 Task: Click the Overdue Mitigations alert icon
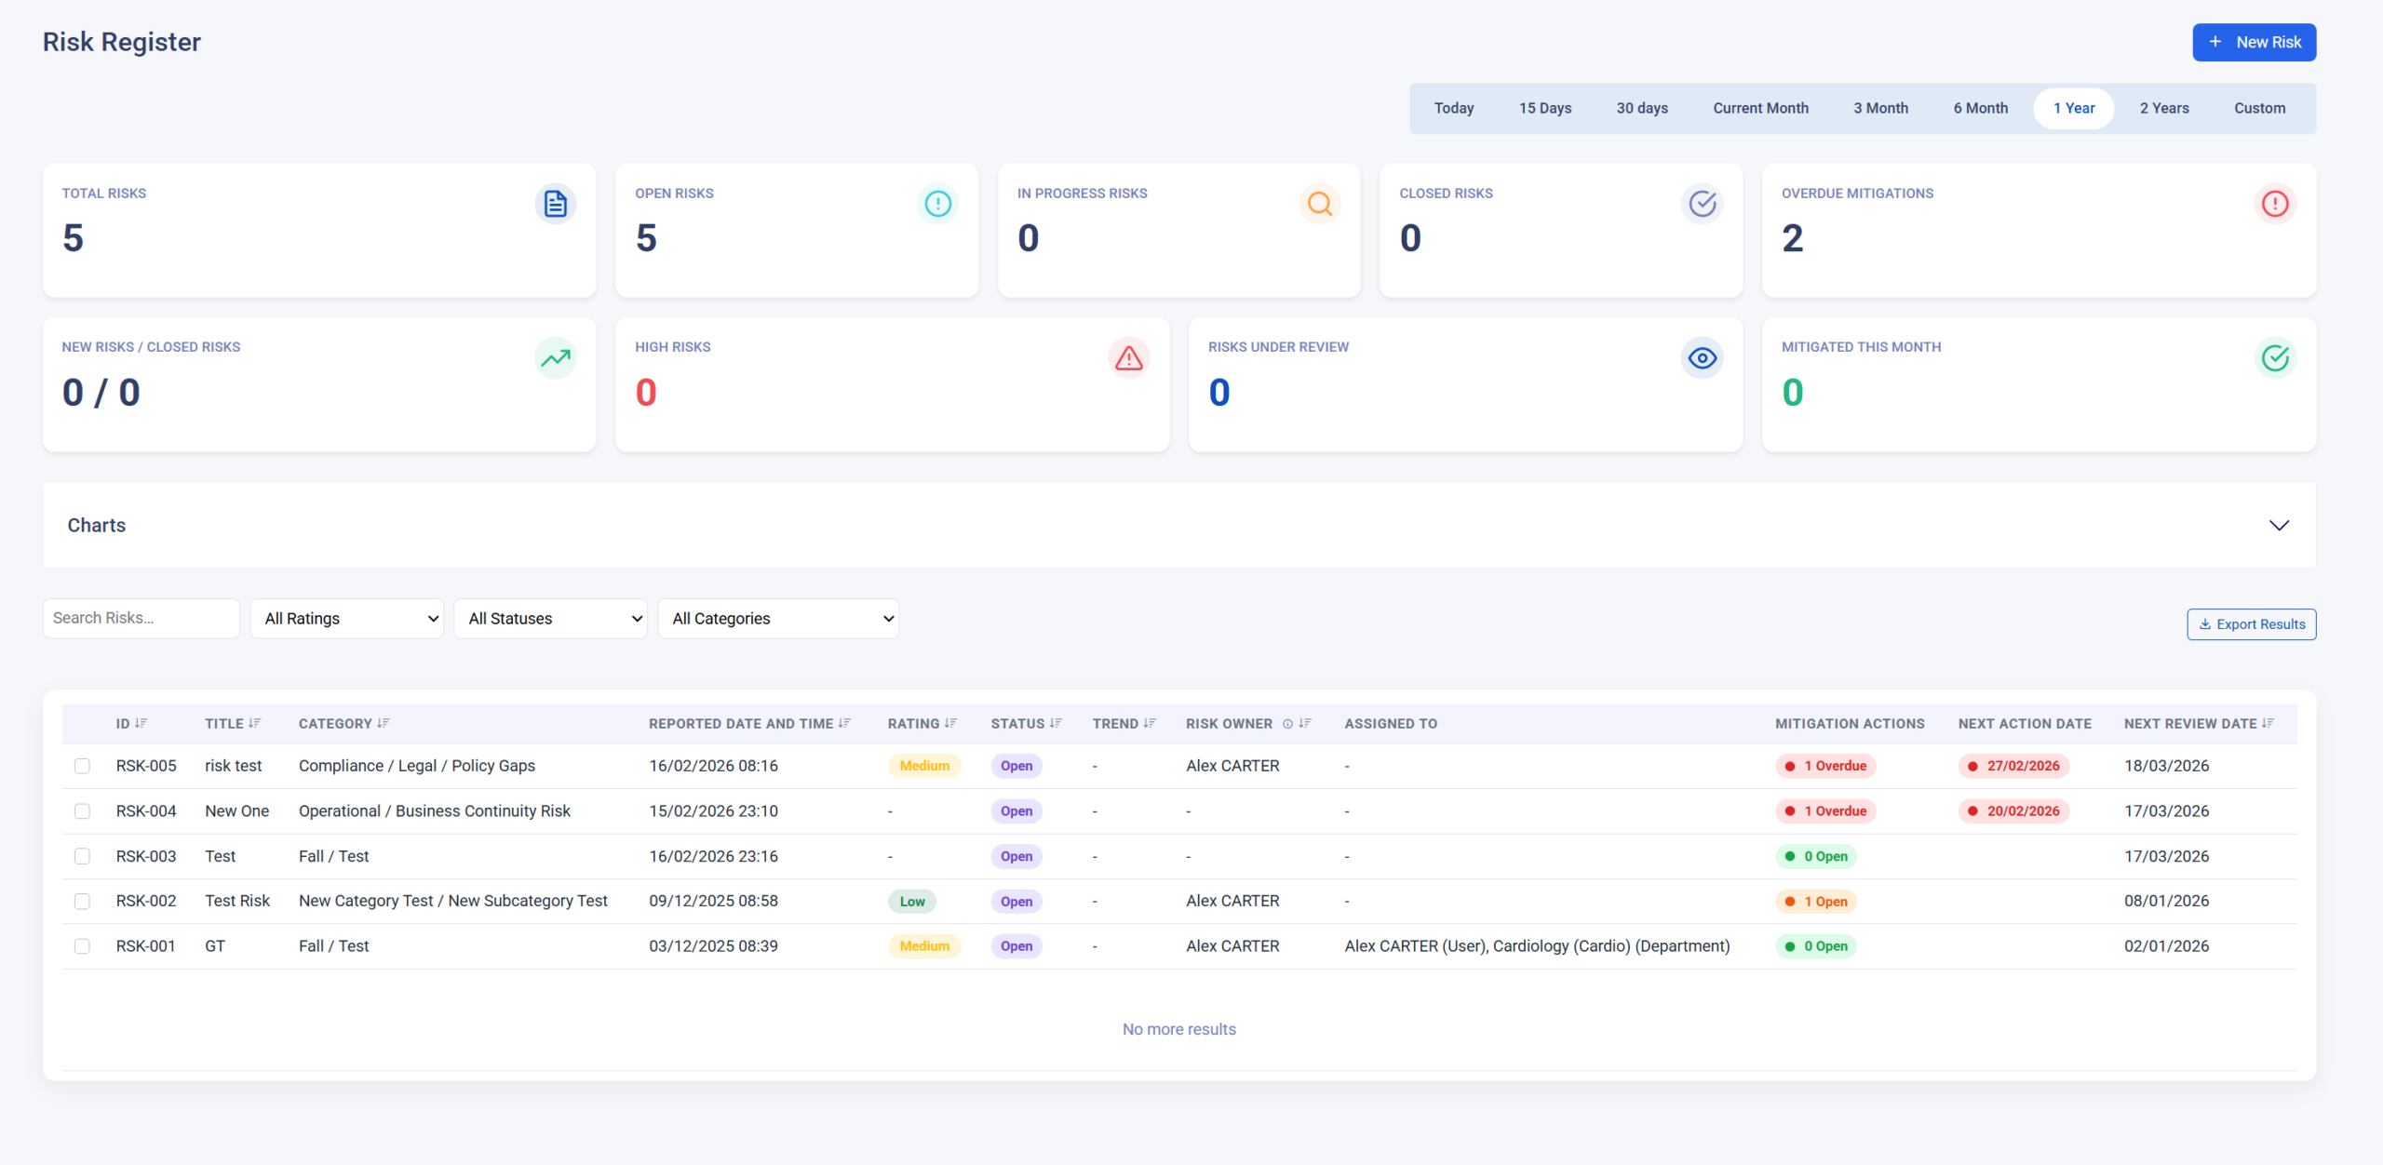(x=2274, y=204)
